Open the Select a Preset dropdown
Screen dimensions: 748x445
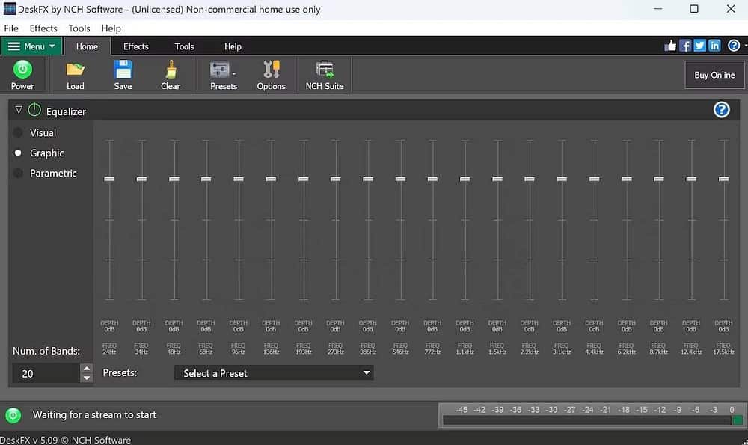(274, 372)
